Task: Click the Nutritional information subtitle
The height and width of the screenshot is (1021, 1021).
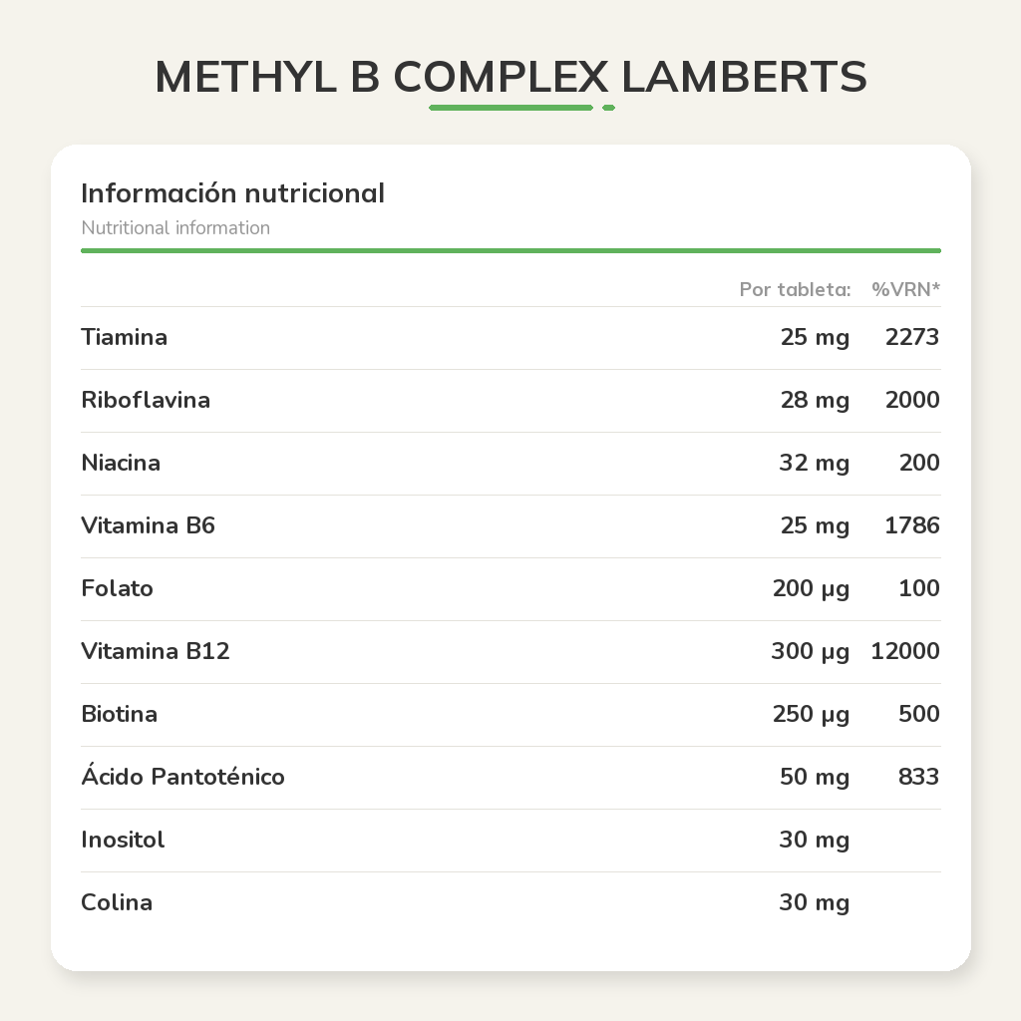Action: click(x=175, y=228)
